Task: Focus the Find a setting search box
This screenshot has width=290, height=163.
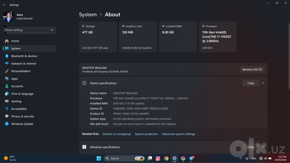Action: point(29,30)
